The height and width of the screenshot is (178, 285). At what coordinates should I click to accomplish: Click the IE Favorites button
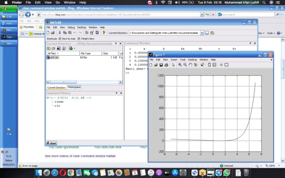coord(27,27)
